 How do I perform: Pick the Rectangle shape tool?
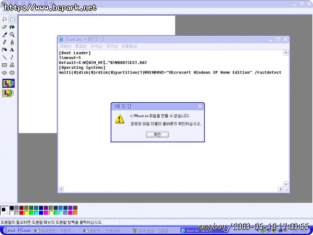coord(4,65)
